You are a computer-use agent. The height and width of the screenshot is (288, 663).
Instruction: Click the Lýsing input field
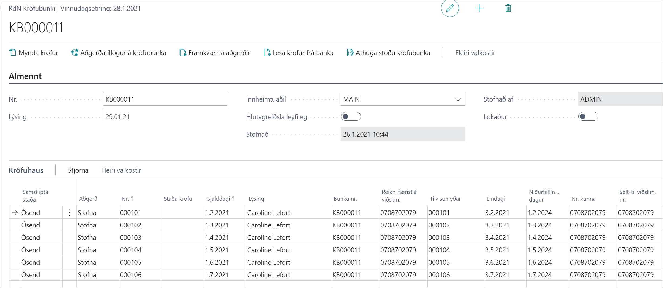[x=165, y=117]
